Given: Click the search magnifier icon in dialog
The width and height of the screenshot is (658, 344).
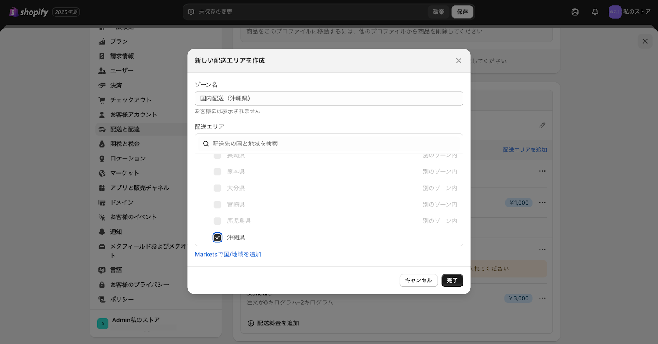Looking at the screenshot, I should [206, 144].
